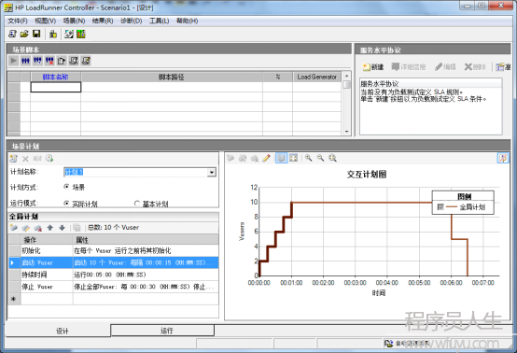Click the empty 脚本名称 input cell
Viewport: 517px width, 353px height.
[55, 87]
